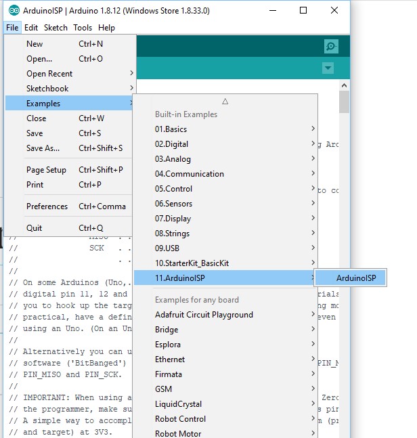Open the Sketch menu
Screen dimensions: 417x438
coord(56,28)
